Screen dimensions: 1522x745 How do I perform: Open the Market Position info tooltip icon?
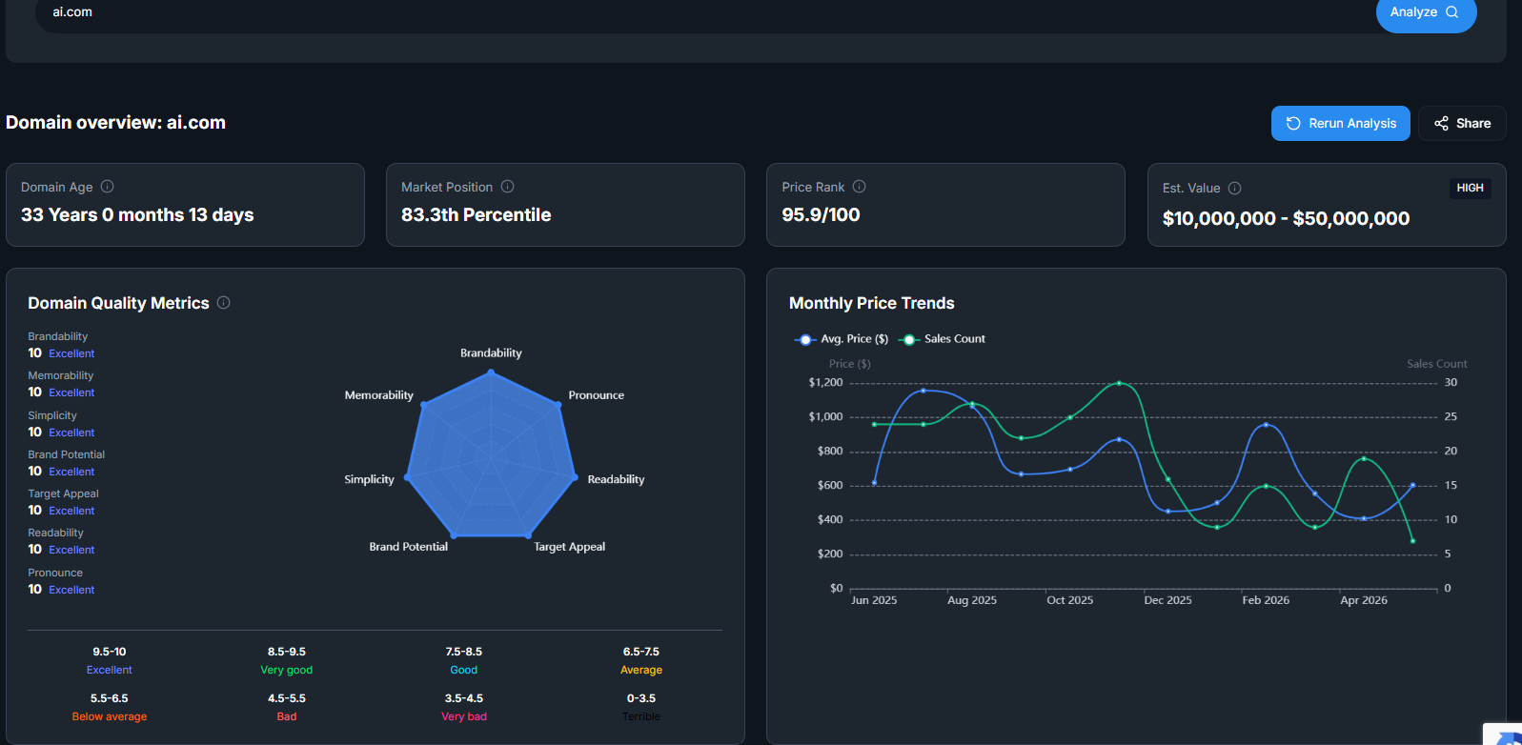(x=508, y=187)
